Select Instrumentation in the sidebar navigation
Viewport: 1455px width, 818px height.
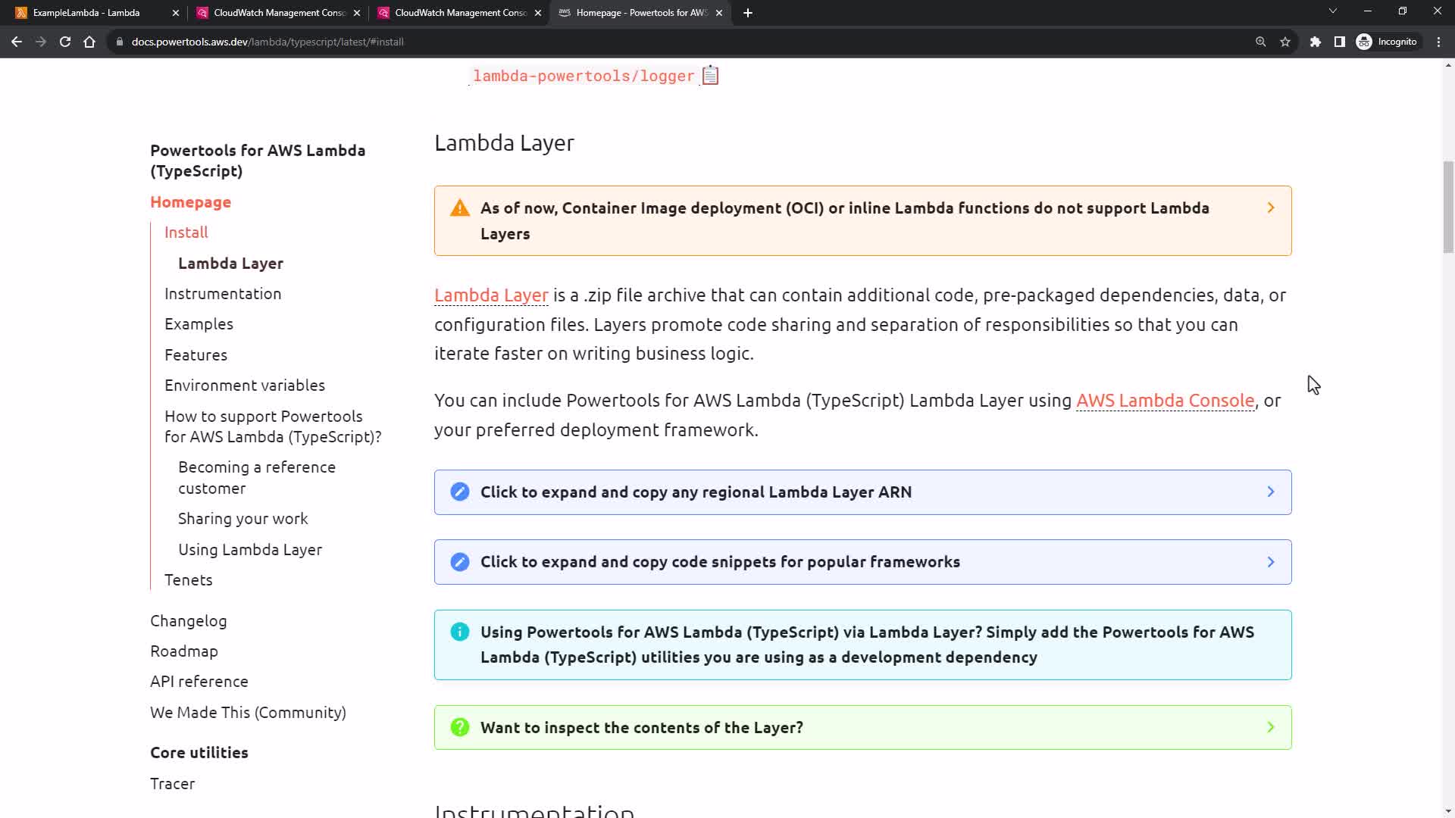pyautogui.click(x=223, y=294)
